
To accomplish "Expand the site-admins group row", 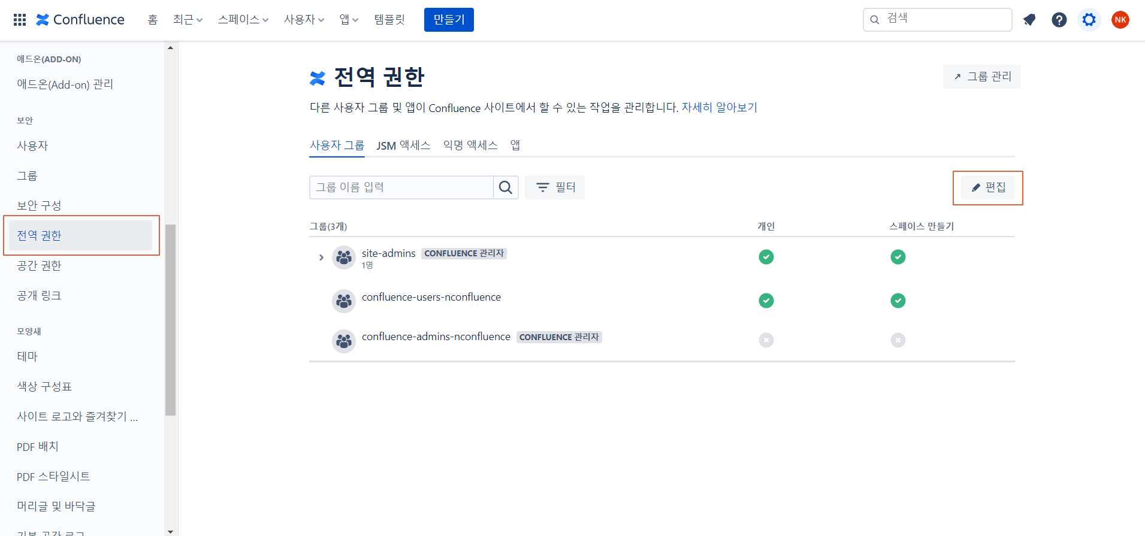I will (321, 258).
